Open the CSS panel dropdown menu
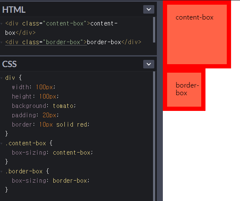Viewport: 240px width, 201px height. tap(149, 64)
